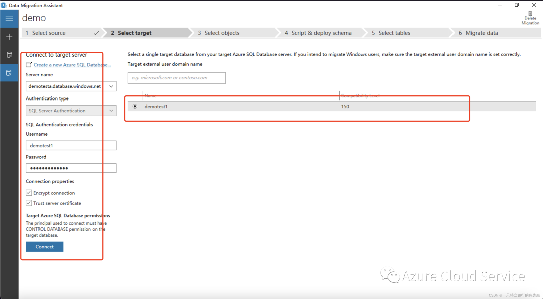Click the Target external user domain name field
543x299 pixels.
pos(176,78)
